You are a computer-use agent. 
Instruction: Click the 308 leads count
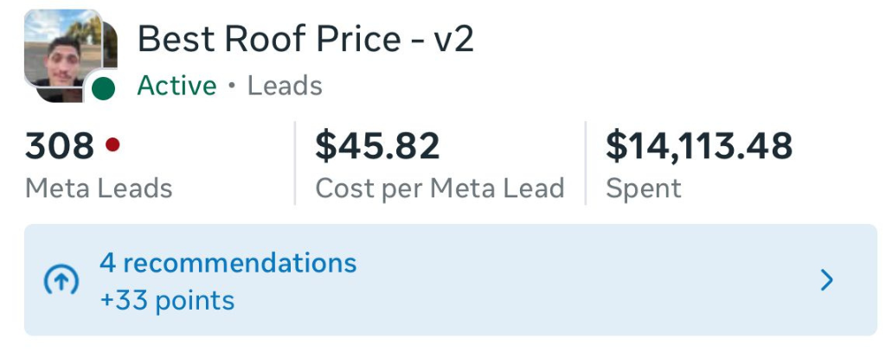pyautogui.click(x=60, y=146)
